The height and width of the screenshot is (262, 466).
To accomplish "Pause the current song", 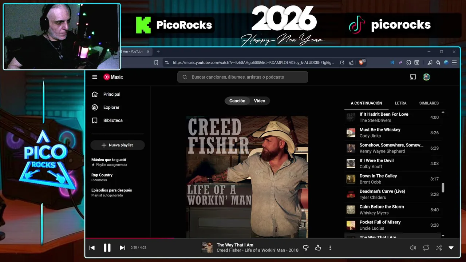I will click(107, 247).
